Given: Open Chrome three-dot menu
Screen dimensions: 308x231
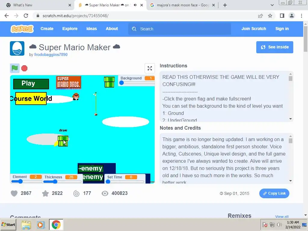Looking at the screenshot, I should pyautogui.click(x=301, y=16).
